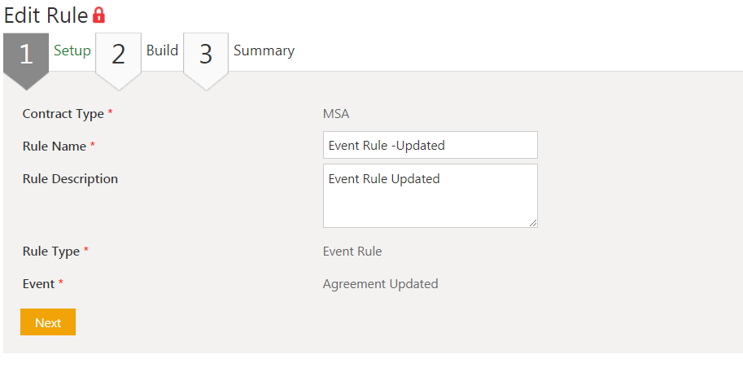The height and width of the screenshot is (372, 743).
Task: Switch to the Build step label
Action: tap(162, 50)
